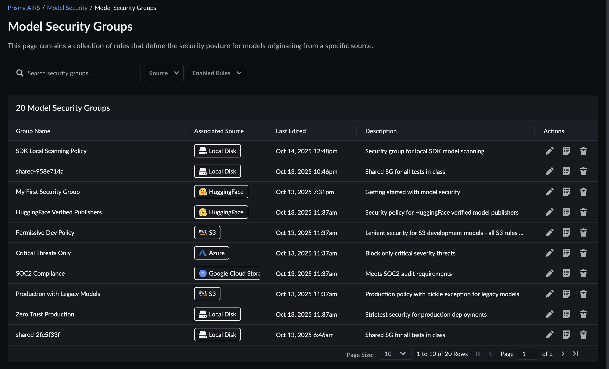Expand the Enabled Rules filter
The height and width of the screenshot is (369, 609).
click(x=217, y=73)
